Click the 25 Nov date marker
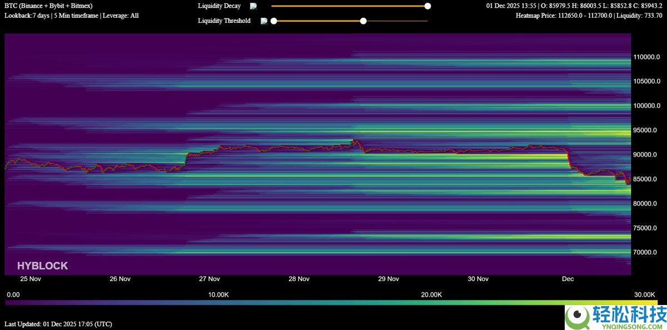This screenshot has height=330, width=667. [x=31, y=279]
